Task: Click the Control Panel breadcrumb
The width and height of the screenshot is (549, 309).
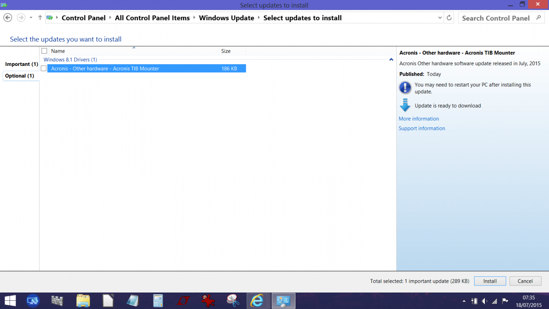Action: [84, 18]
